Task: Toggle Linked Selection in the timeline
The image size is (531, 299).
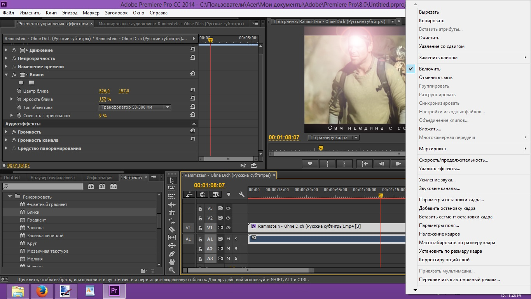Action: pyautogui.click(x=216, y=194)
